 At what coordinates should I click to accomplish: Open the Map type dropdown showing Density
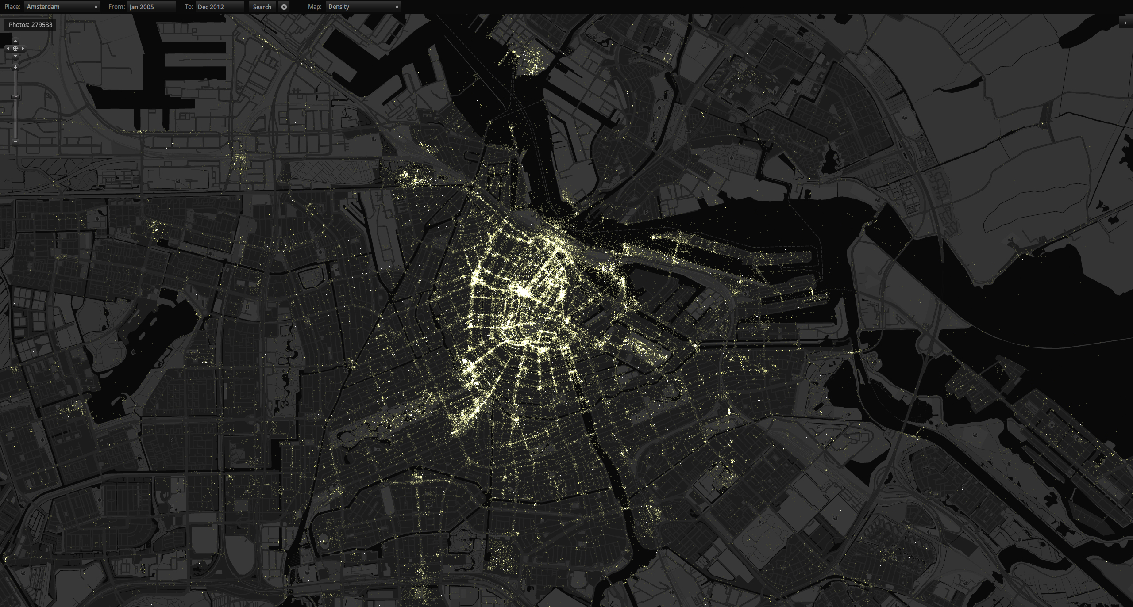[363, 7]
